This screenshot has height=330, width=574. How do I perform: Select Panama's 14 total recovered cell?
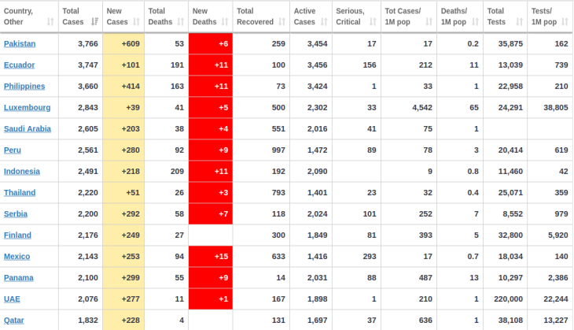pyautogui.click(x=261, y=277)
